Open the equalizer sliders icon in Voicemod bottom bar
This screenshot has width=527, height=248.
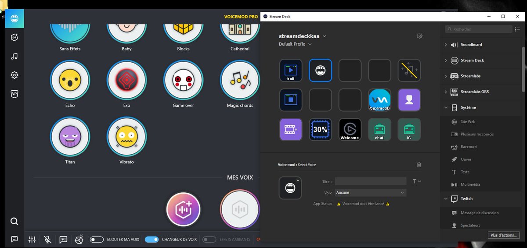click(x=32, y=240)
